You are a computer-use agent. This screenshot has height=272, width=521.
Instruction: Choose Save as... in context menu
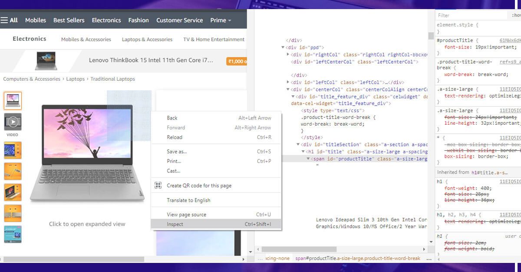(x=216, y=152)
